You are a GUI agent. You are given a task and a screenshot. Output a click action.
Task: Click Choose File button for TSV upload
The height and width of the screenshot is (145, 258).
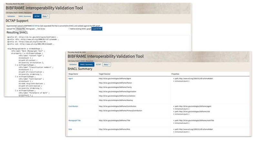[20, 29]
